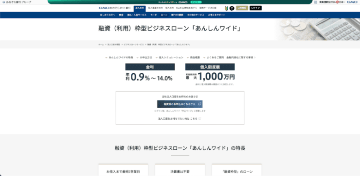Click the 金利 heading label
The width and height of the screenshot is (360, 176).
[x=150, y=67]
